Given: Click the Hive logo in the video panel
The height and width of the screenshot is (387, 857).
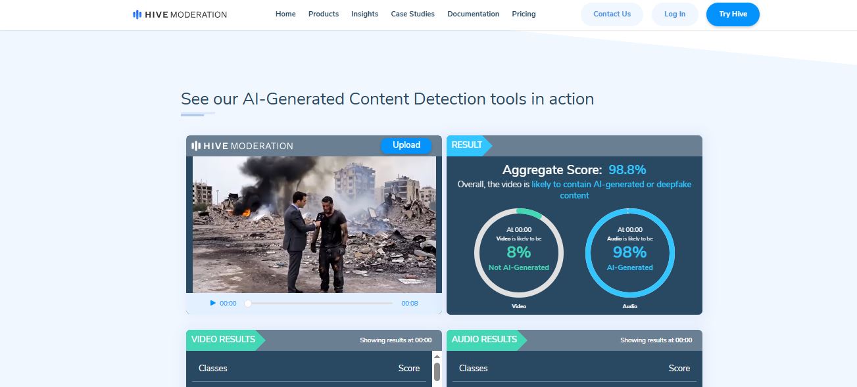Looking at the screenshot, I should 242,146.
